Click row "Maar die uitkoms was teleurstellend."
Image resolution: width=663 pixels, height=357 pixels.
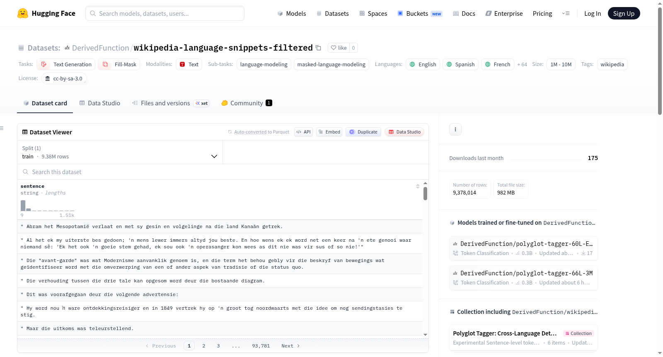click(220, 328)
